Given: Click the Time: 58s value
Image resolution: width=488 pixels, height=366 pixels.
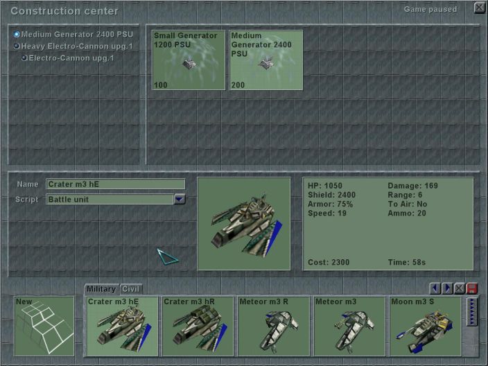Looking at the screenshot, I should tap(407, 262).
